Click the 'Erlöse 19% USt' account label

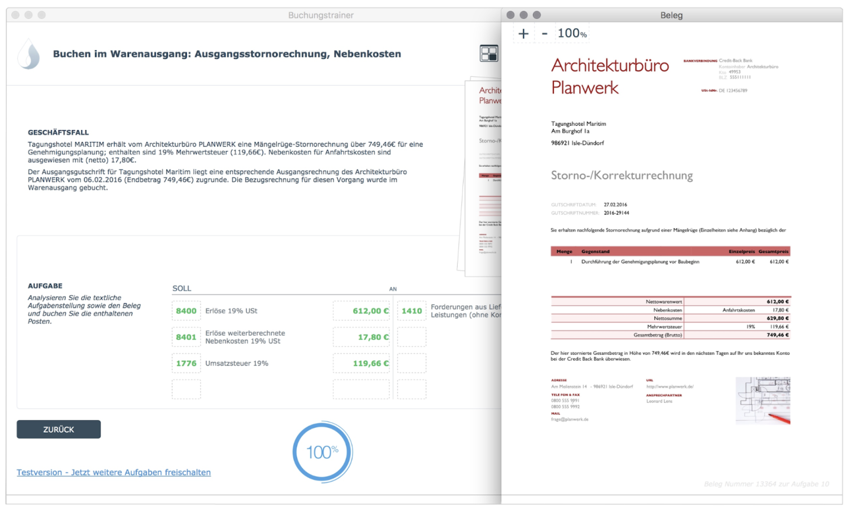click(x=231, y=311)
